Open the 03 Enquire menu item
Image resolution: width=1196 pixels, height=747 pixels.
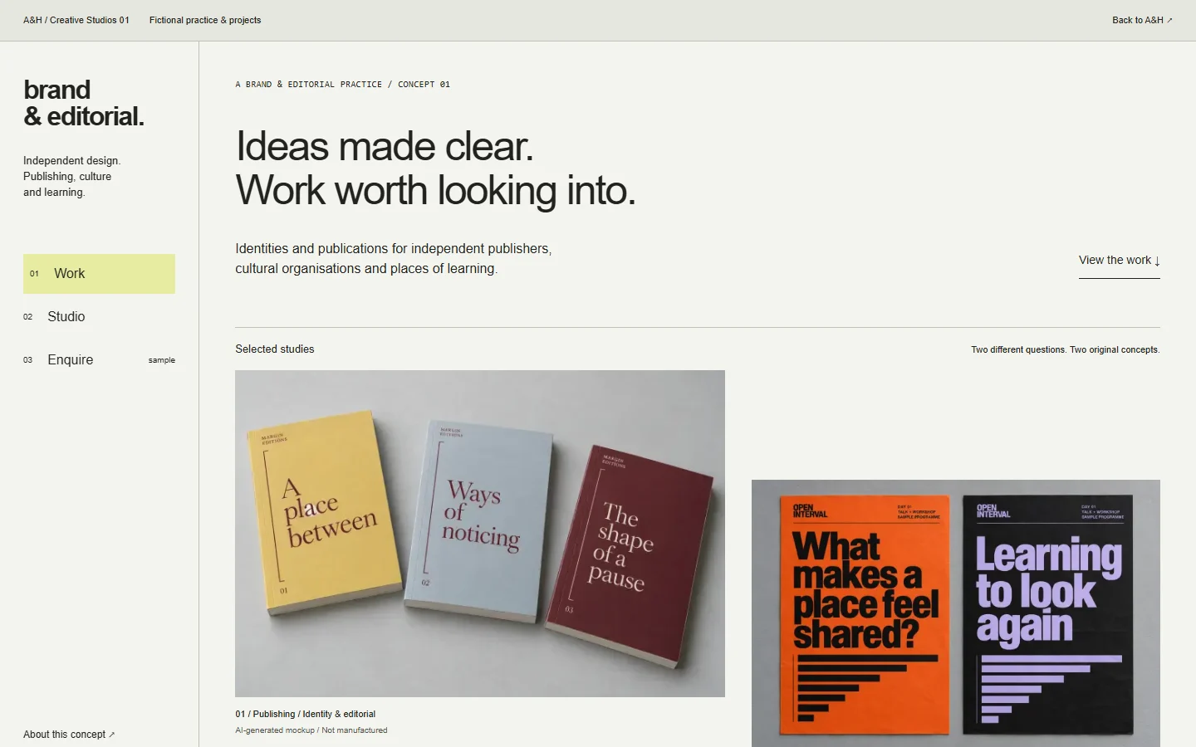pos(99,360)
